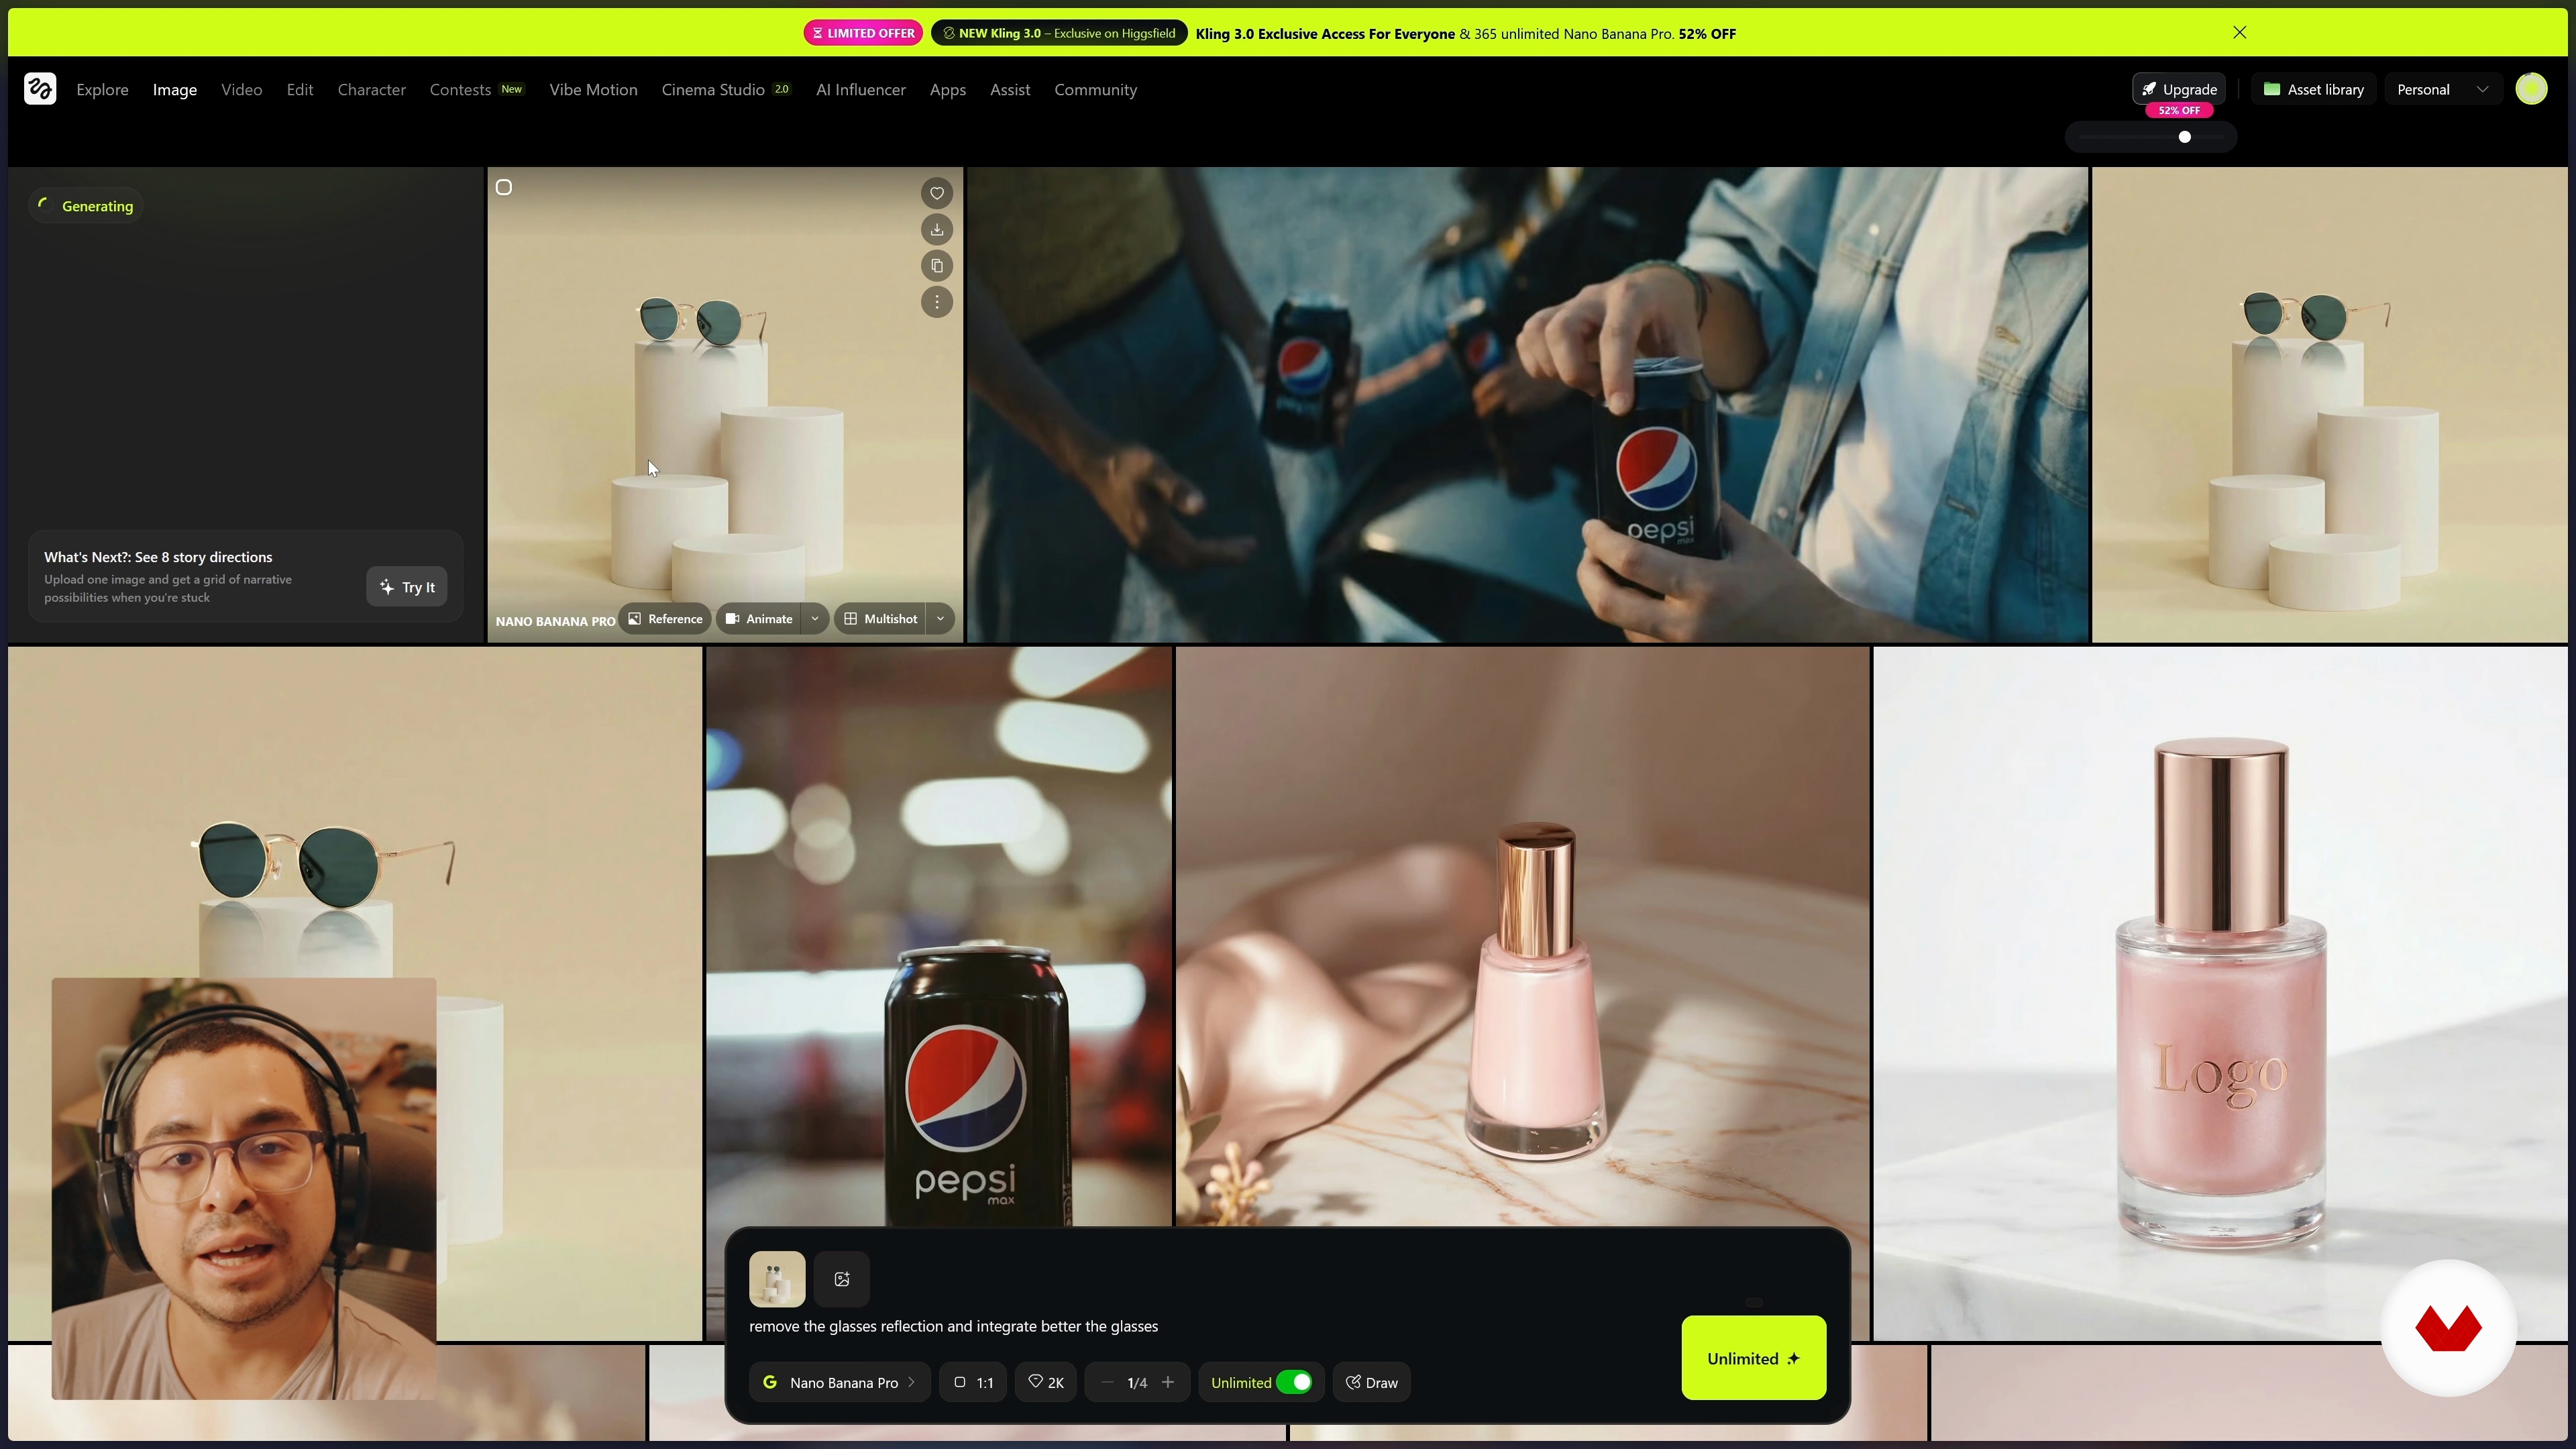Open Cinema Studio 2.0
The width and height of the screenshot is (2576, 1449).
click(726, 90)
